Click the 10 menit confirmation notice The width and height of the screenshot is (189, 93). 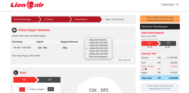click(x=160, y=19)
